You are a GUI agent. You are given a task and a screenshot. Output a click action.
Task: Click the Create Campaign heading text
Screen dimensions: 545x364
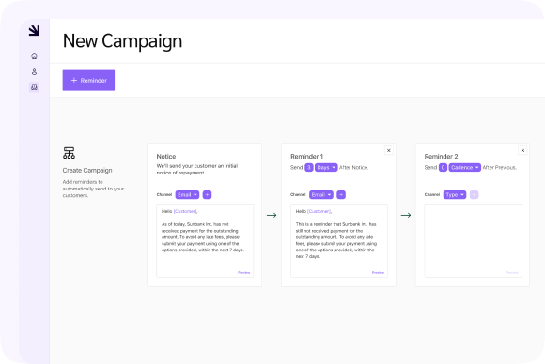[87, 171]
